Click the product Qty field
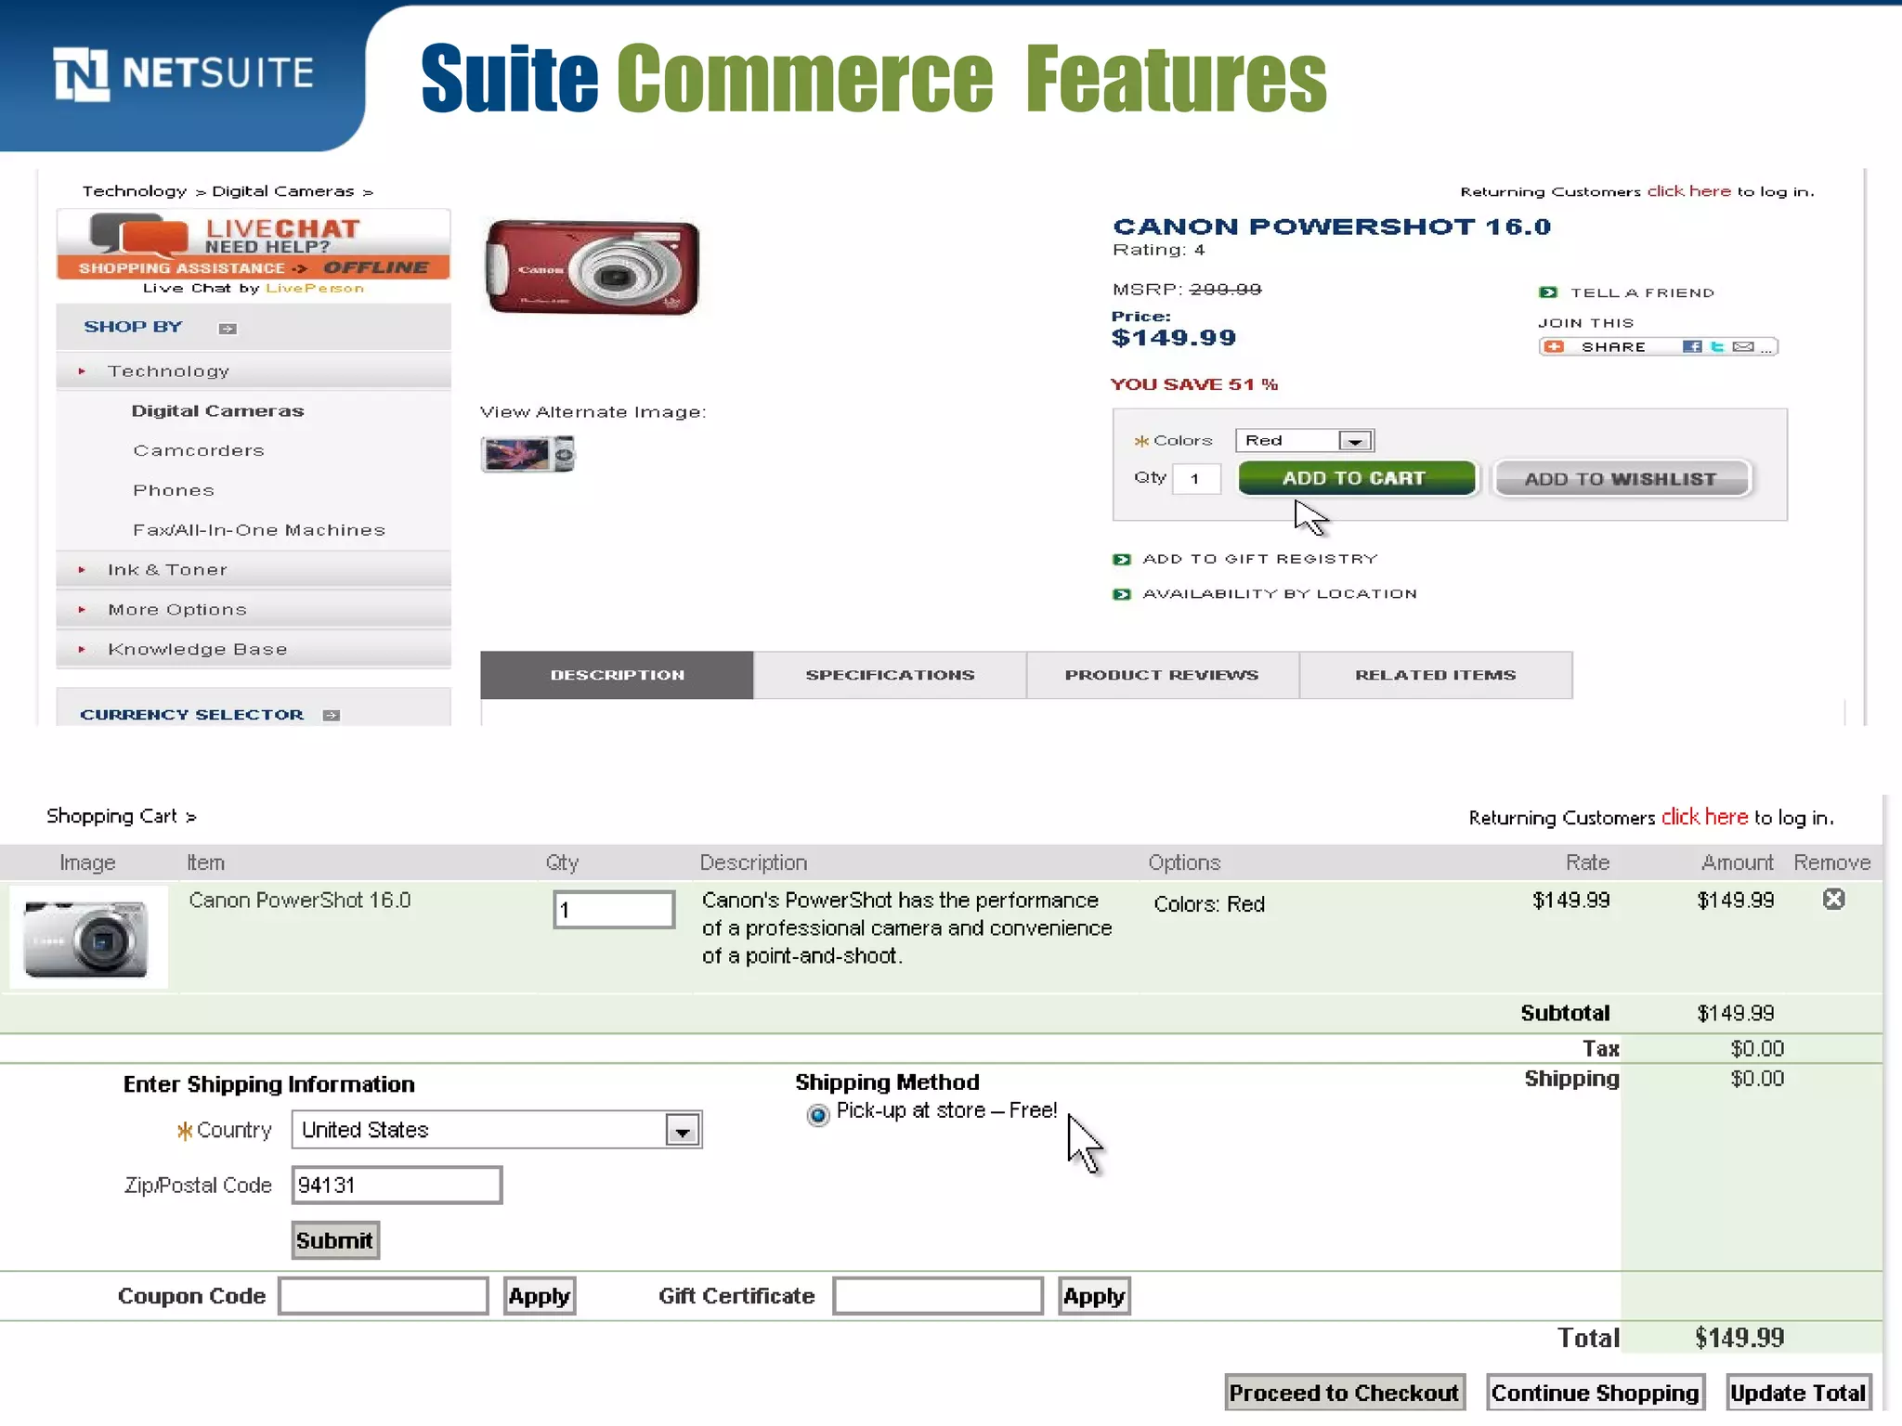This screenshot has height=1426, width=1902. click(1196, 479)
